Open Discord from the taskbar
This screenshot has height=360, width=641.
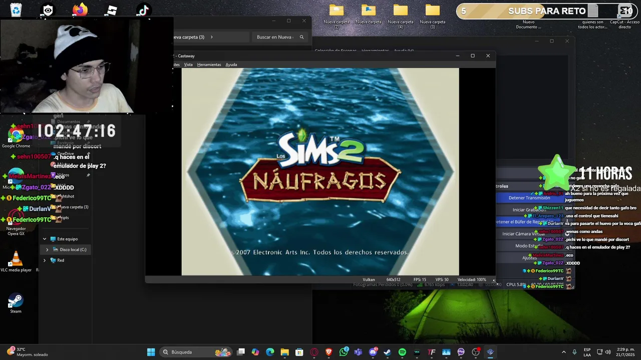click(x=373, y=352)
